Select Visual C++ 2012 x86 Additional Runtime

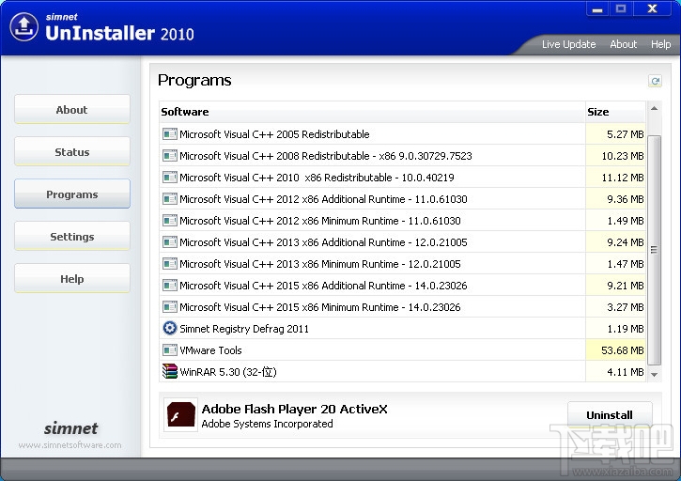[x=402, y=199]
